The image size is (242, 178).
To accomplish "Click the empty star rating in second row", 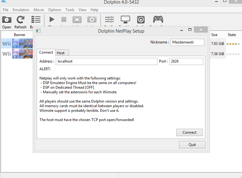I will tap(233, 54).
